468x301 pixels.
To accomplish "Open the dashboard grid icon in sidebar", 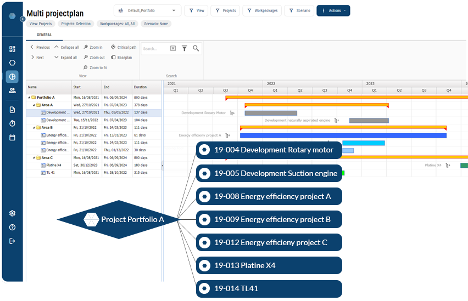I will pos(12,49).
